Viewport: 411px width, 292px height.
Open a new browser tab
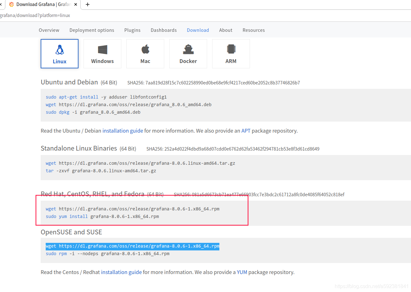coord(88,4)
